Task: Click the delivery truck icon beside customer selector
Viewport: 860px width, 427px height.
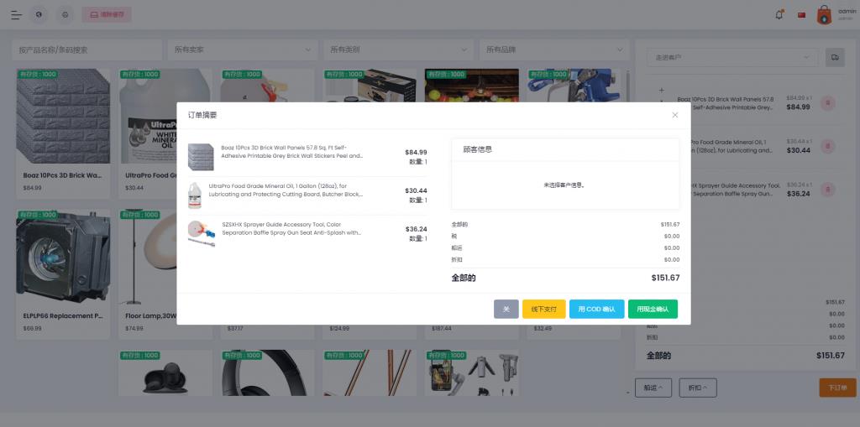Action: [835, 57]
